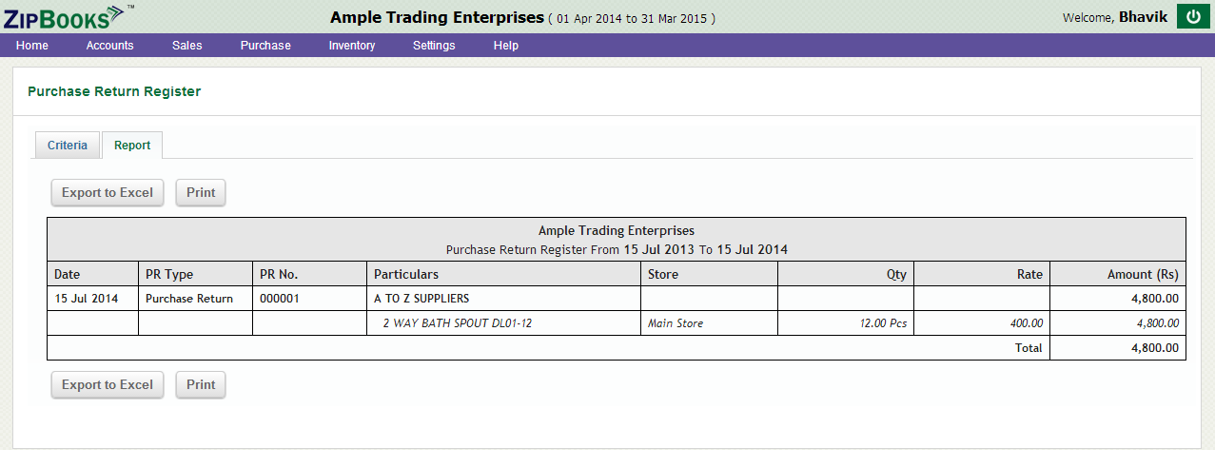
Task: Click the top Export to Excel button
Action: click(108, 192)
